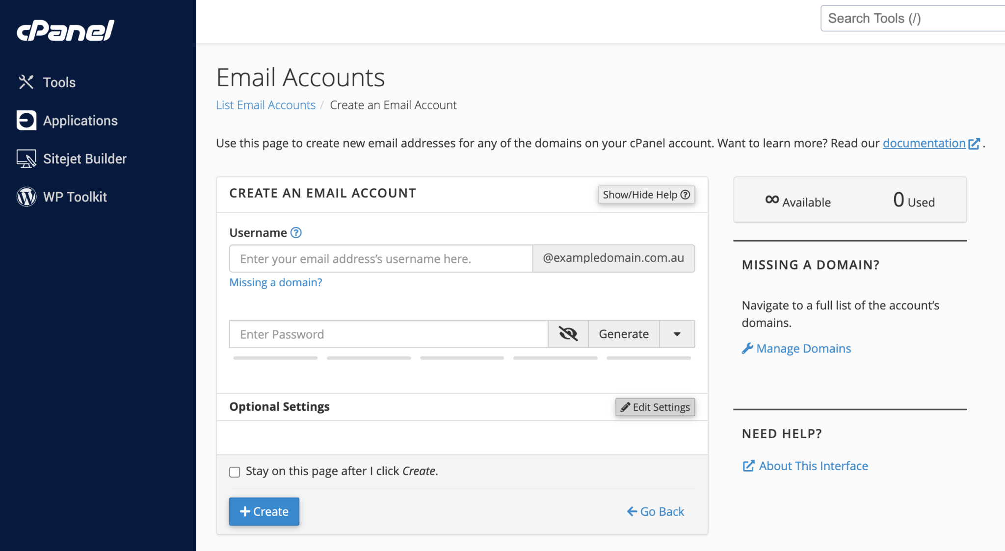Screen dimensions: 1005x551
Task: Click the Manage Domains wrench icon
Action: pos(747,349)
